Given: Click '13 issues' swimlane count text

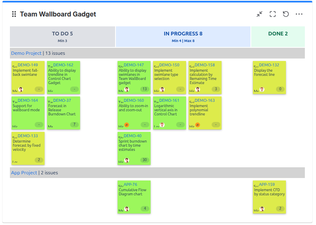Looking at the screenshot, I should (55, 53).
